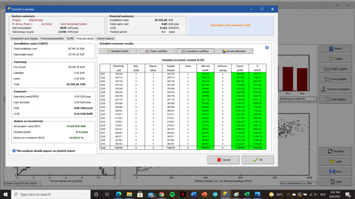Switch to the Carbon balance tab

(x=105, y=39)
